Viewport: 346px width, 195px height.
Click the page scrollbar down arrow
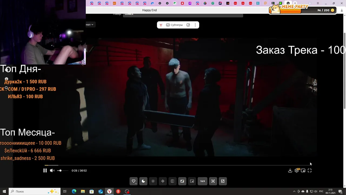coord(344,186)
